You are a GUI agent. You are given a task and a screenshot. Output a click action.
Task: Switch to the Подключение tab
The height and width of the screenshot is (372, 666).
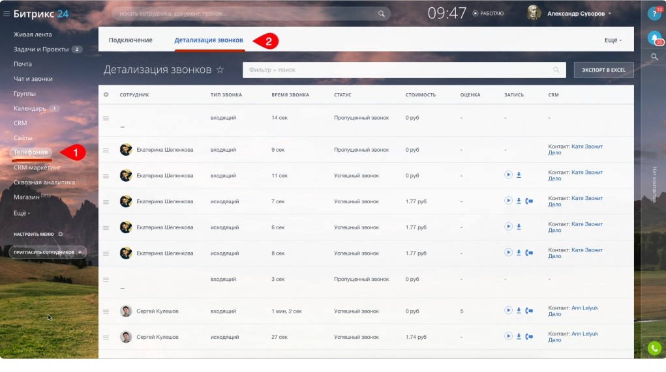pyautogui.click(x=130, y=40)
